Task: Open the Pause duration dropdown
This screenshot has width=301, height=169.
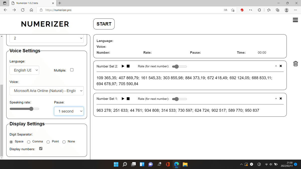Action: (x=69, y=111)
